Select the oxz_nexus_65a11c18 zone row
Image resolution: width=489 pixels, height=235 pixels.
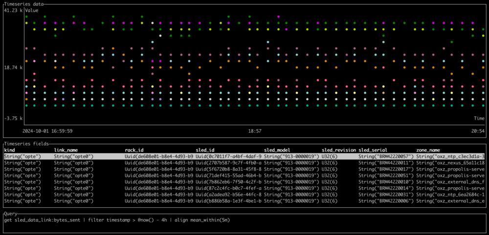click(x=244, y=162)
